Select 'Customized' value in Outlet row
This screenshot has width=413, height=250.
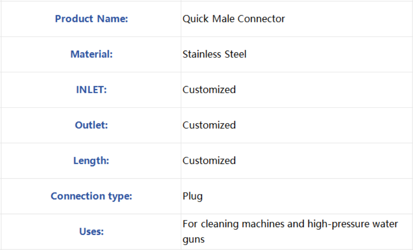[x=209, y=125]
